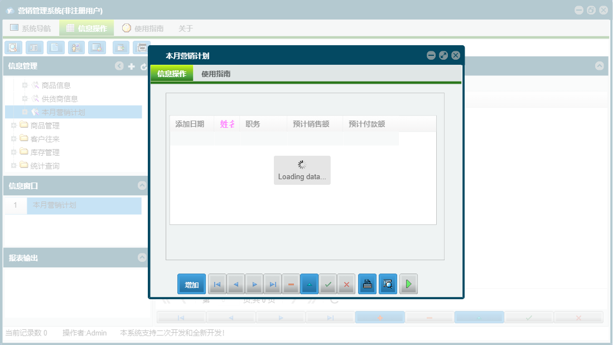This screenshot has height=345, width=613.
Task: Click minus button in background bottom navigator
Action: point(429,318)
